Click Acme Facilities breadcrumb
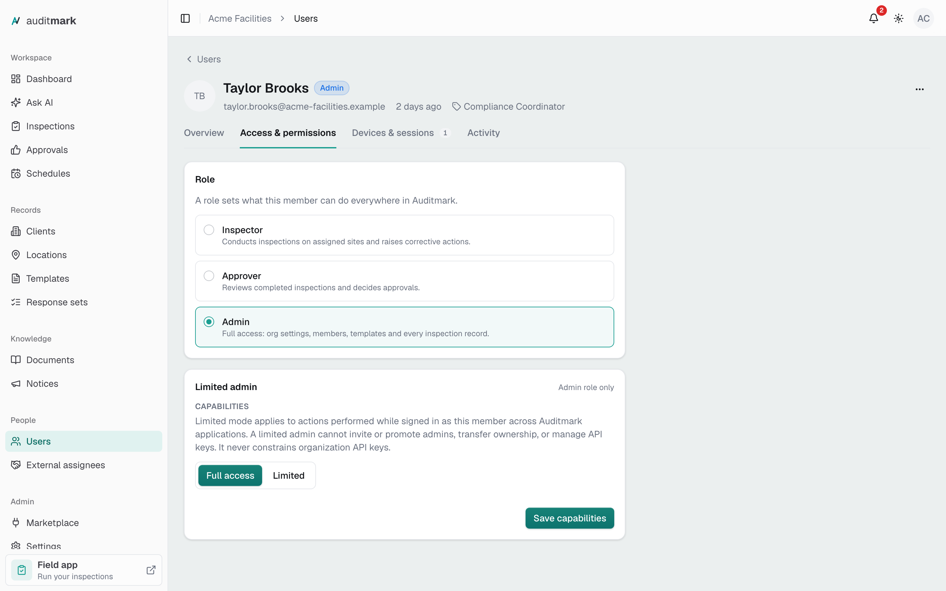The width and height of the screenshot is (946, 591). pos(240,18)
